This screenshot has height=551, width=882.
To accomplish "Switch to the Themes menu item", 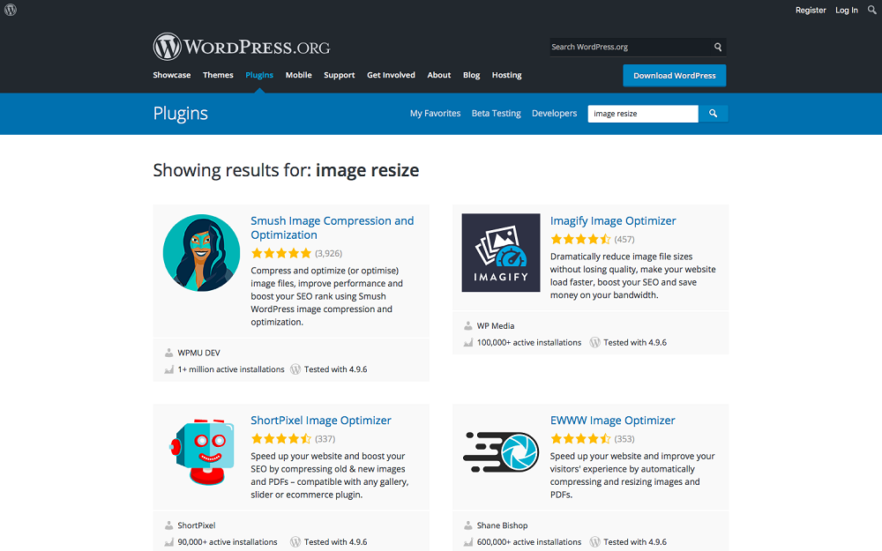I will [218, 76].
